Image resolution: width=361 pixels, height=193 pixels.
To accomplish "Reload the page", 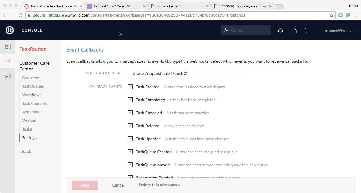I will (x=20, y=15).
